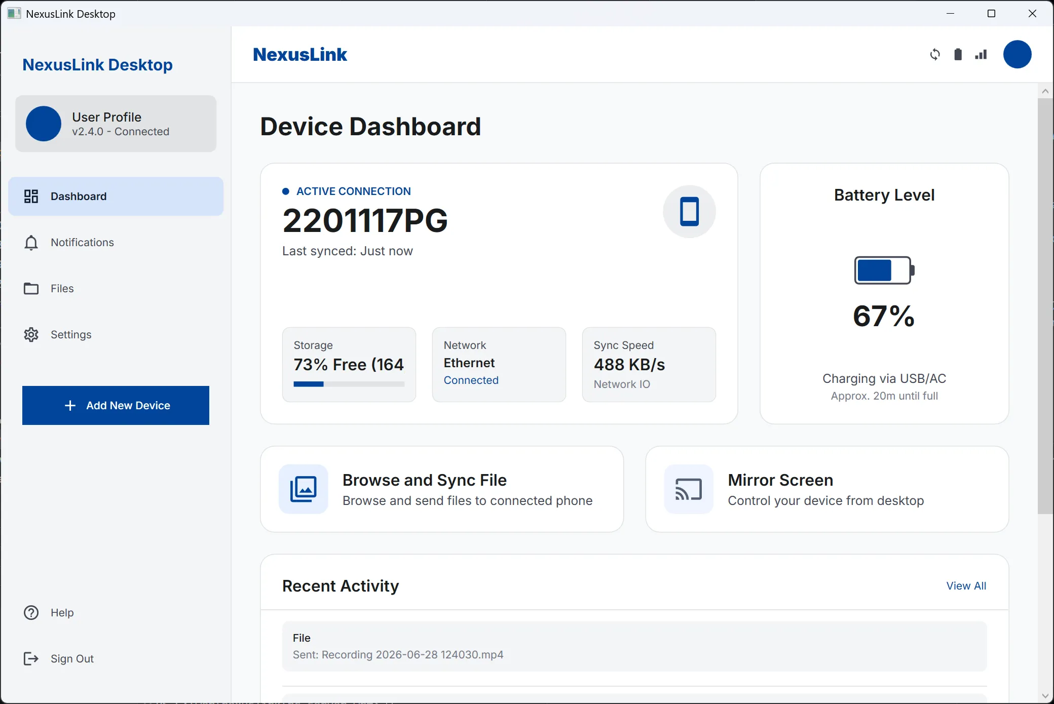Click the signal strength icon in header
Image resolution: width=1054 pixels, height=704 pixels.
[981, 54]
